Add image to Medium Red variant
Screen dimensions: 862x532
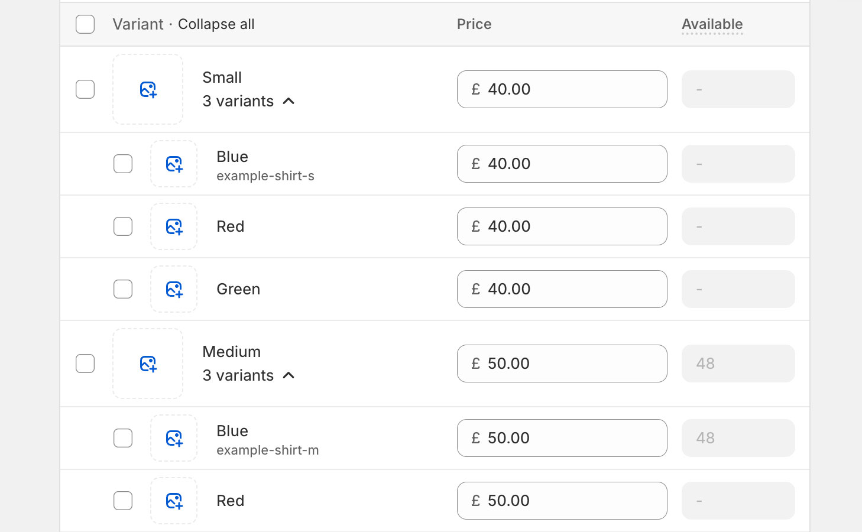(x=174, y=501)
